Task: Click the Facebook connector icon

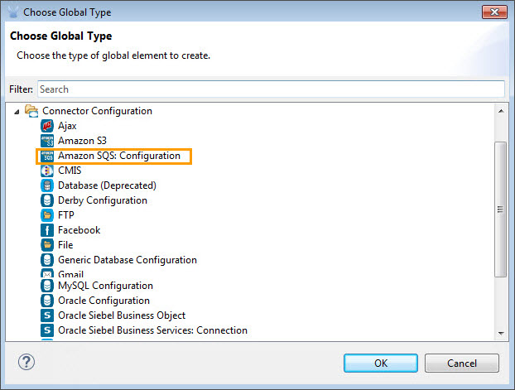Action: pyautogui.click(x=47, y=230)
